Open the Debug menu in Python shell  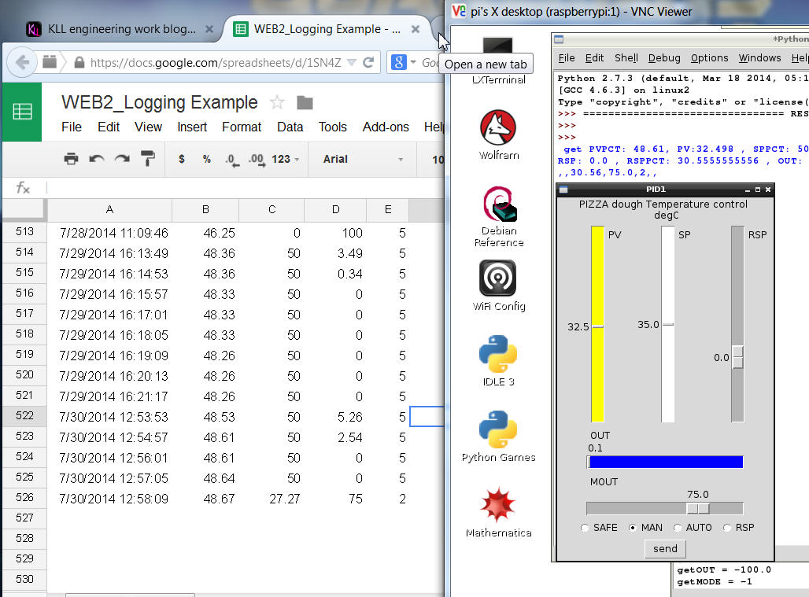click(664, 57)
